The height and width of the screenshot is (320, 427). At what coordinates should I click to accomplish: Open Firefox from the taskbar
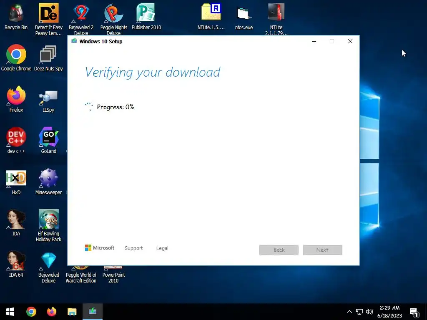(51, 312)
